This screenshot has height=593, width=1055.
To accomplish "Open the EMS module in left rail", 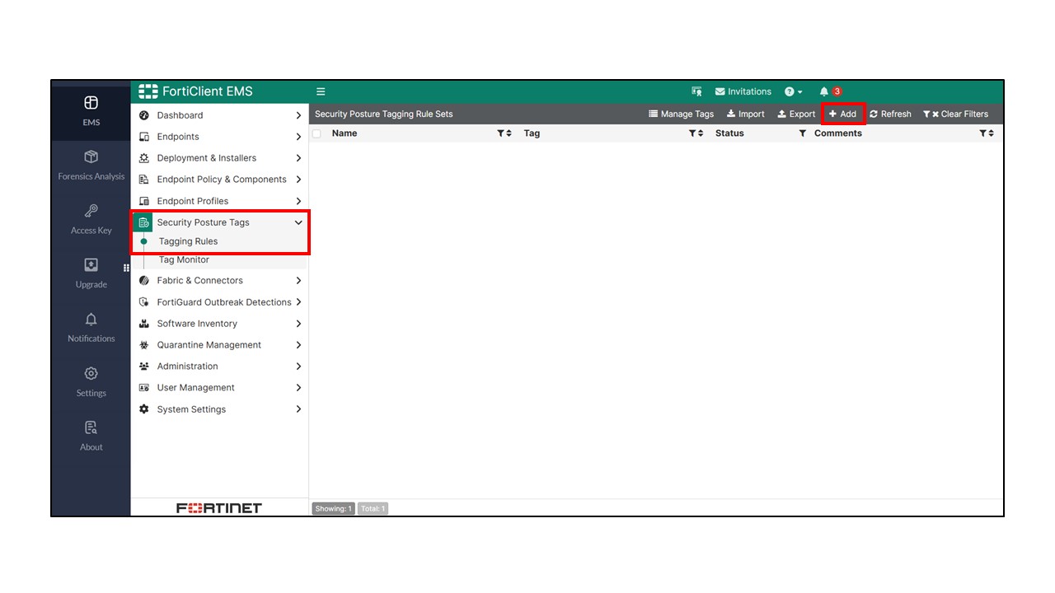I will pos(91,110).
